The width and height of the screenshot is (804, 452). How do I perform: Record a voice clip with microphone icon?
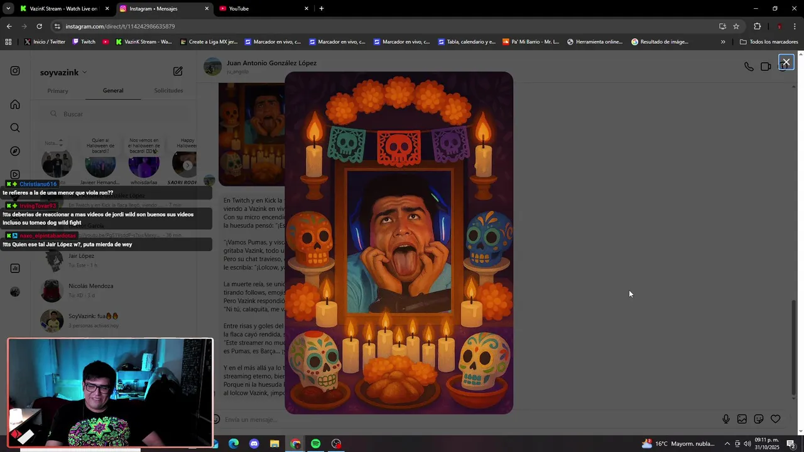pyautogui.click(x=726, y=419)
